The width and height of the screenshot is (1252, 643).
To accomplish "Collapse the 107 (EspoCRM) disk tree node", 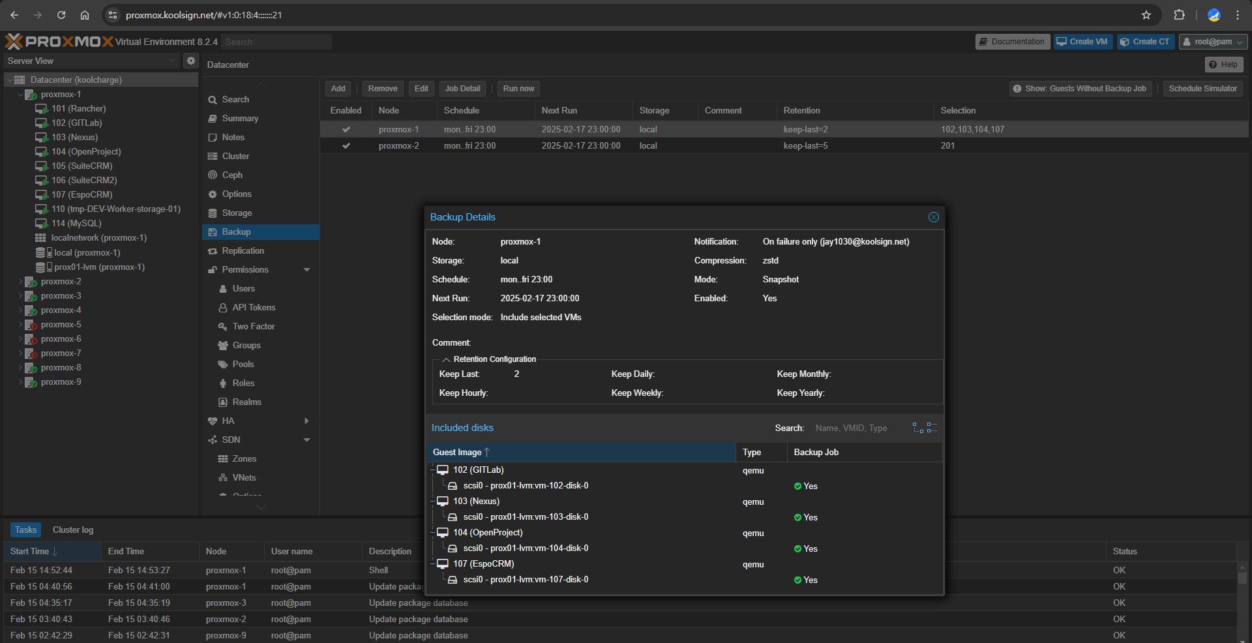I will point(432,563).
